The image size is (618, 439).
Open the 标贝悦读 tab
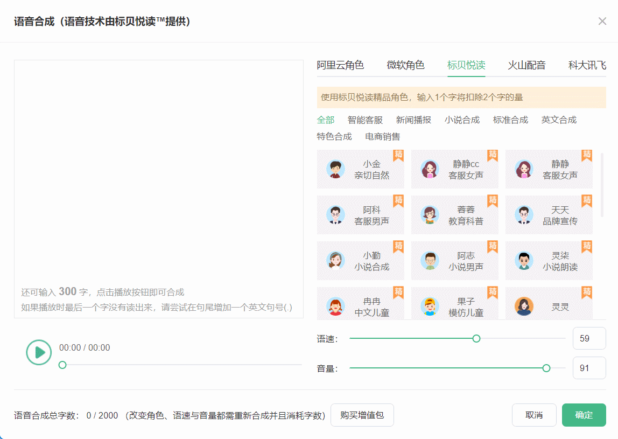pyautogui.click(x=466, y=65)
